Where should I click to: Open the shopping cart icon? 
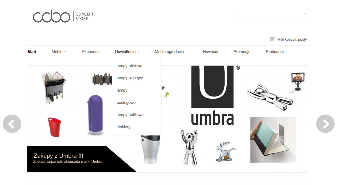tap(272, 39)
